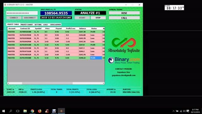
Task: Open the notification center icon
Action: pos(188,111)
